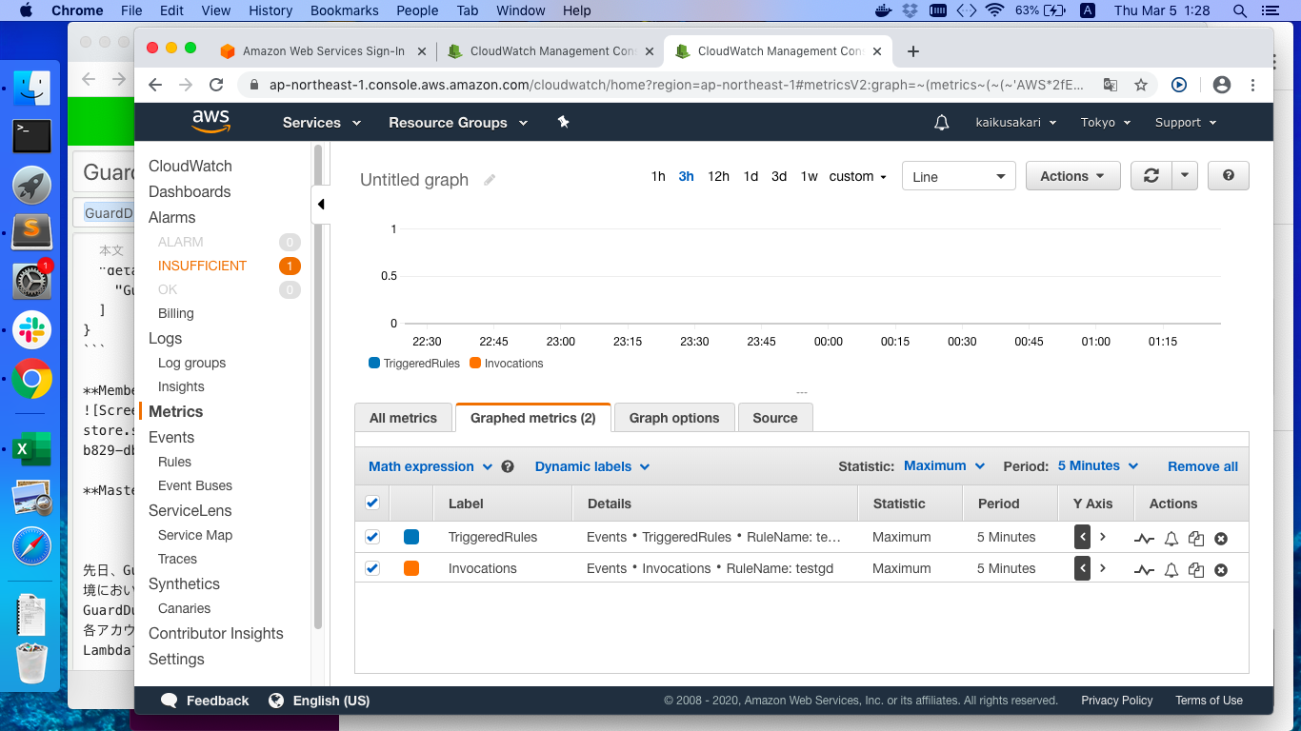Open the Support dropdown menu
Screen dimensions: 1301x731
click(x=1186, y=123)
